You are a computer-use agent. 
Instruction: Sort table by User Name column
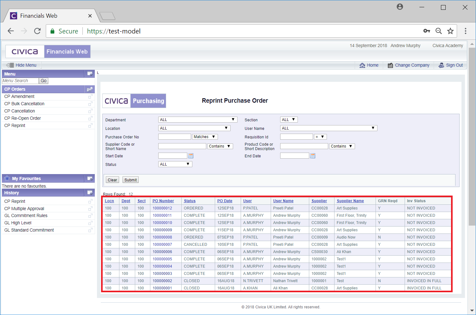pyautogui.click(x=283, y=201)
